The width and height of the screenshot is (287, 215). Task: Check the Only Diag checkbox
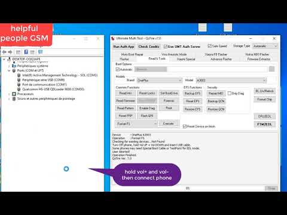click(230, 93)
